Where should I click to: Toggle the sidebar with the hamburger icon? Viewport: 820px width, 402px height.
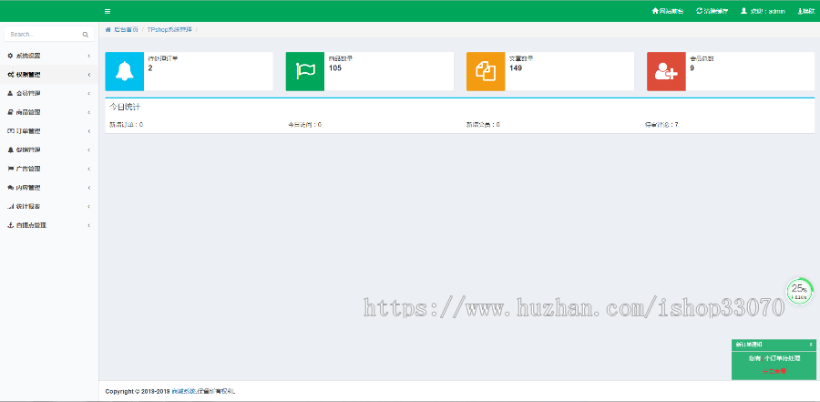click(x=108, y=11)
